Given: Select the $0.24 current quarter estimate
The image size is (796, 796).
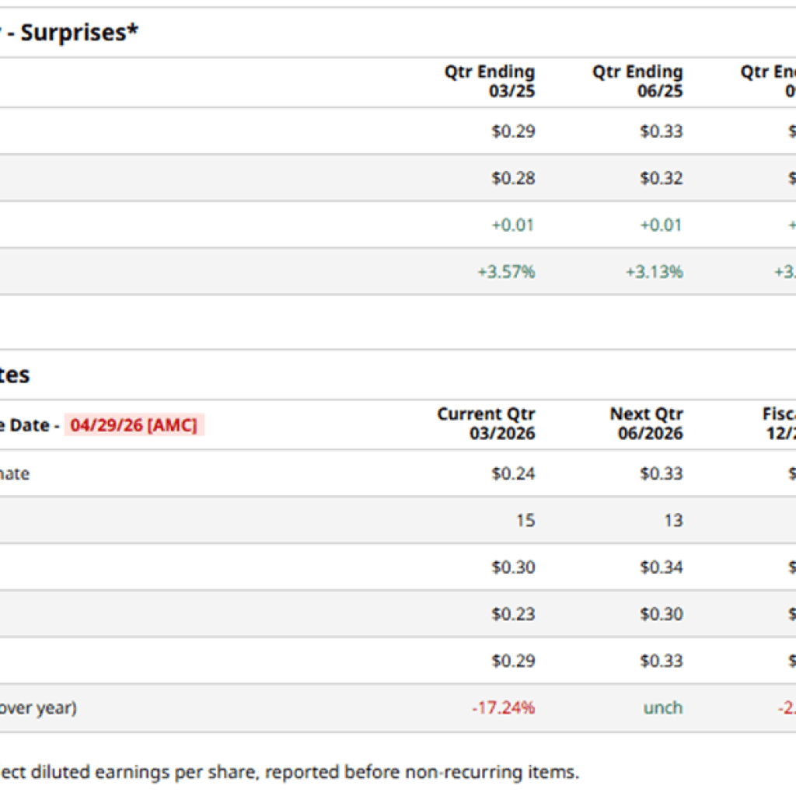Looking at the screenshot, I should [513, 473].
